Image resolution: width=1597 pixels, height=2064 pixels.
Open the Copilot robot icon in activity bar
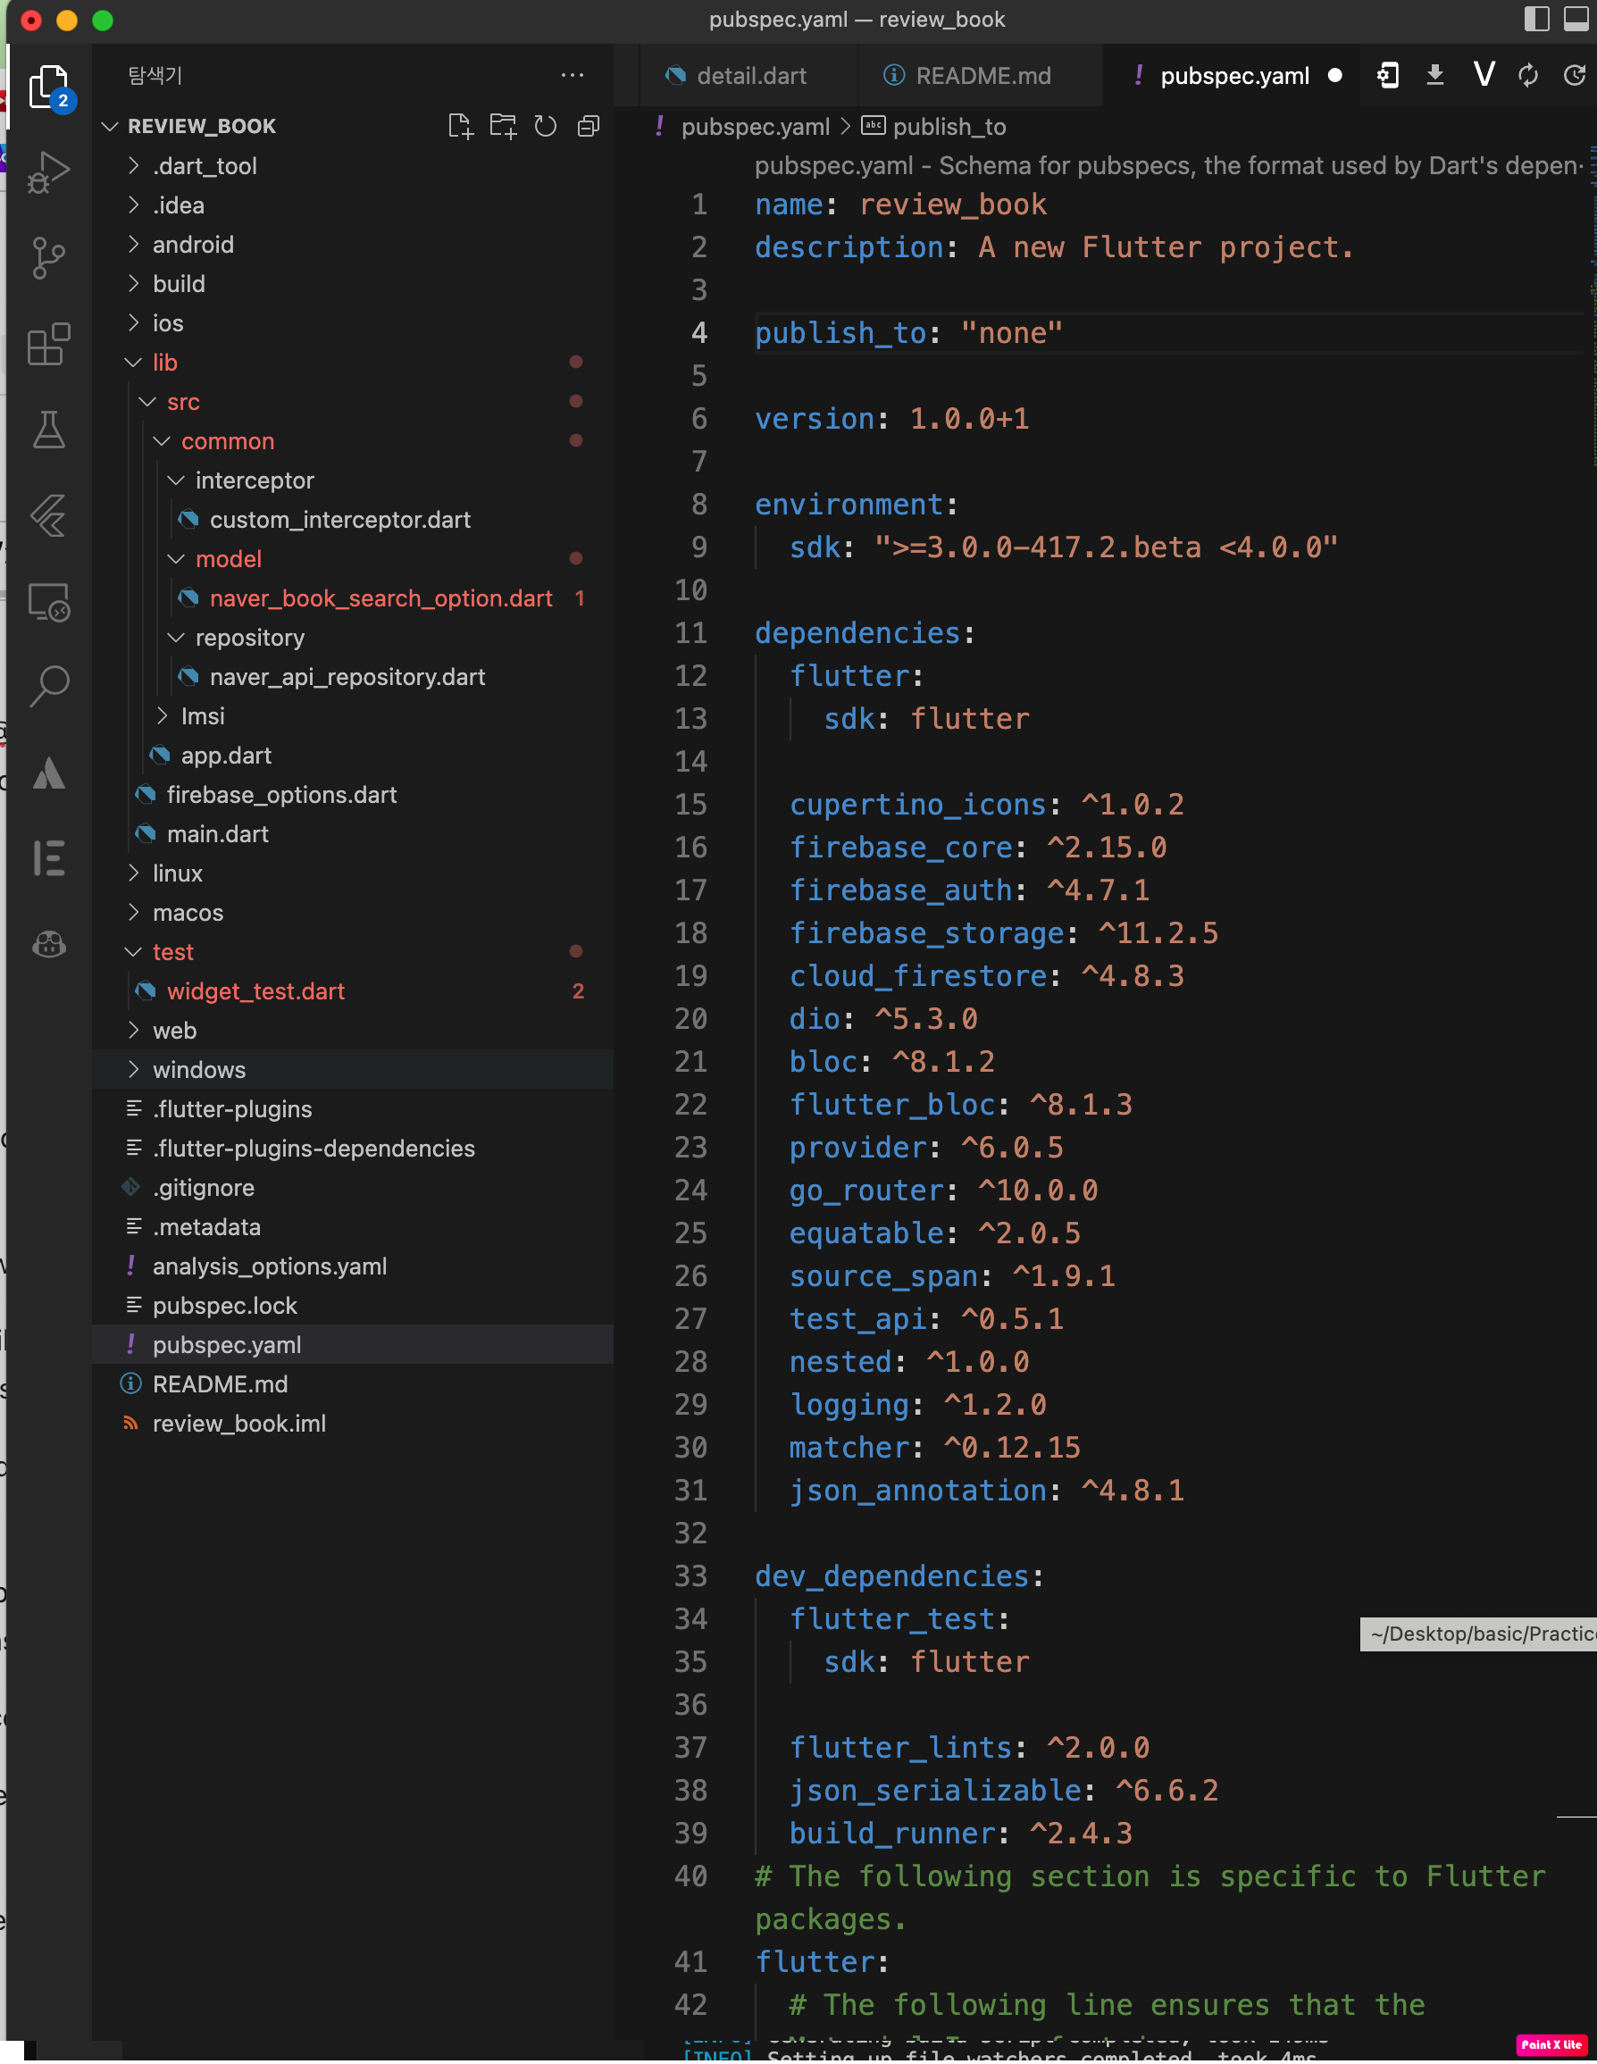pyautogui.click(x=49, y=943)
